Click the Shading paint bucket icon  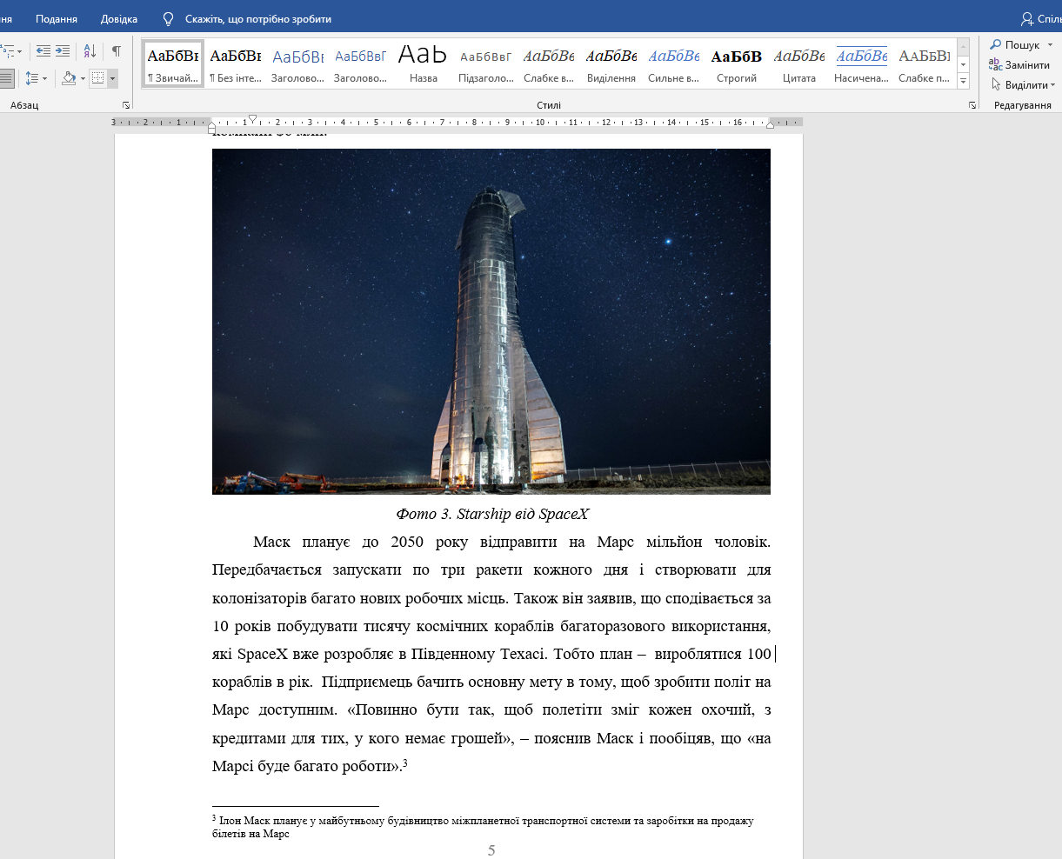[69, 78]
